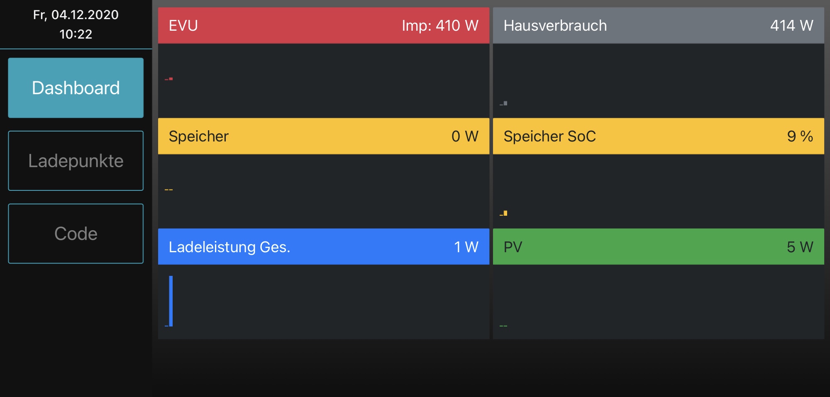Click the Imp: 410 W reading

click(440, 26)
